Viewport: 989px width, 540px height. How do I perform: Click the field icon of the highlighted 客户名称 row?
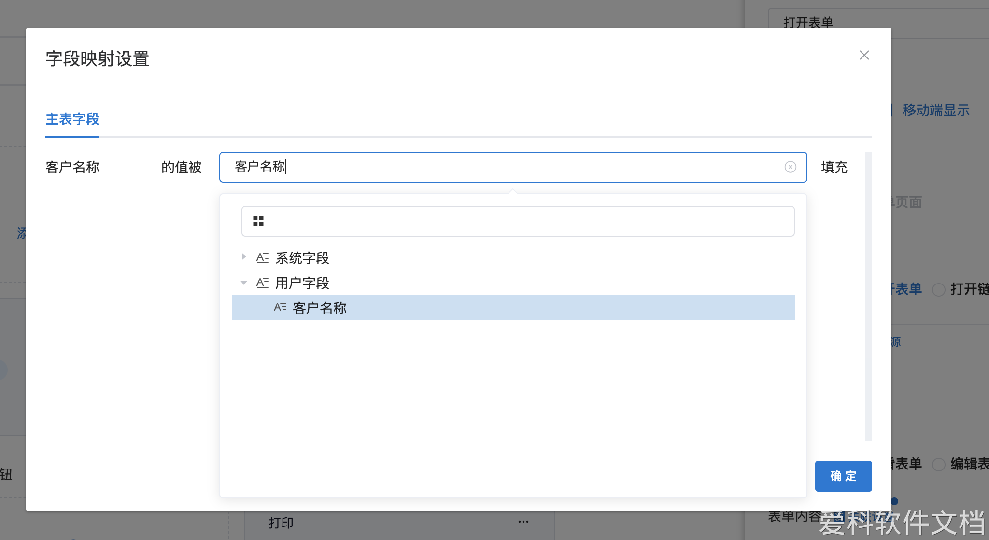[x=280, y=308]
